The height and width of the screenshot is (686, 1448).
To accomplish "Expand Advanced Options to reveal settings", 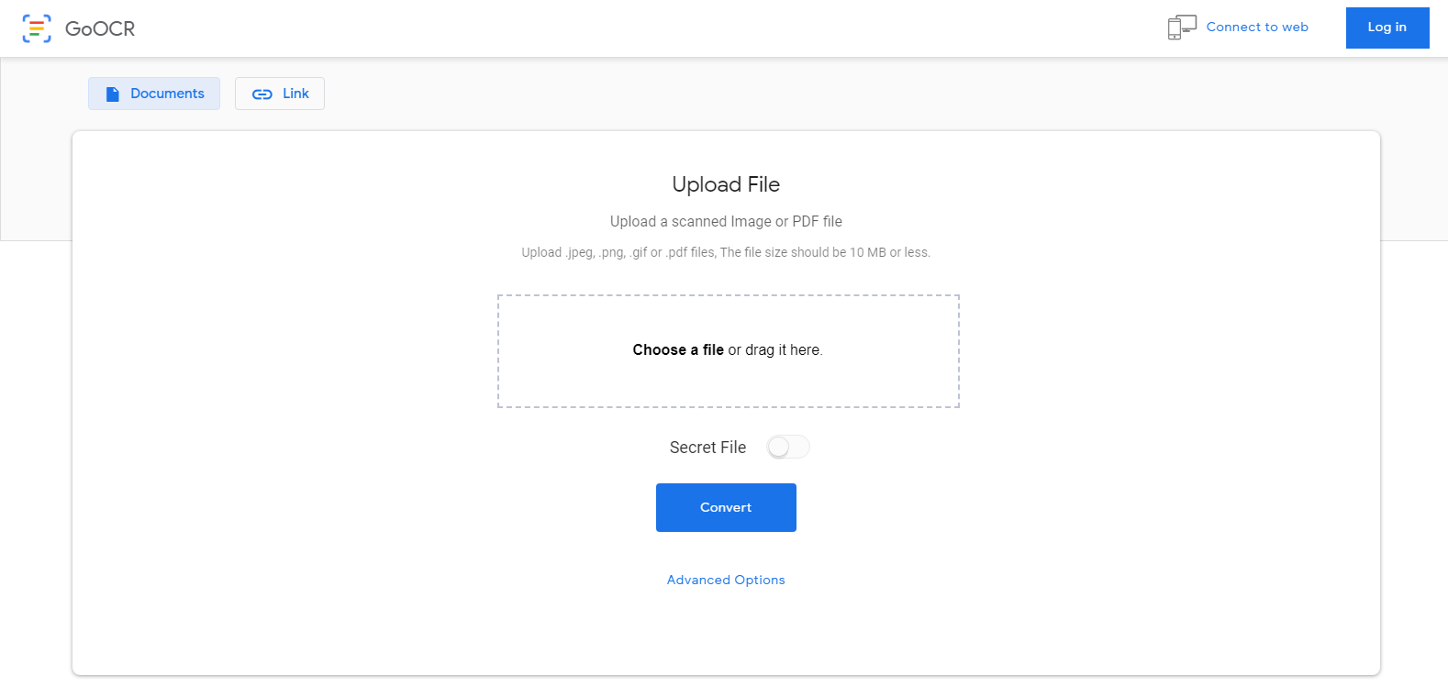I will [x=726, y=580].
